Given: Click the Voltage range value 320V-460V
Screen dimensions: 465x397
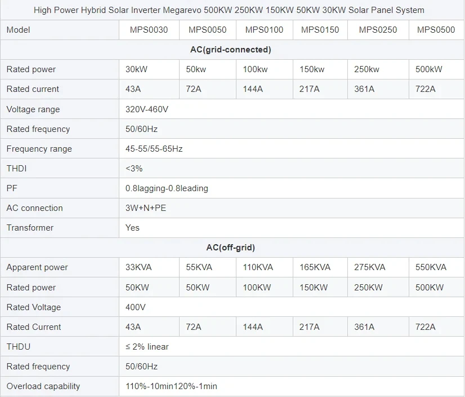Looking at the screenshot, I should pos(147,109).
